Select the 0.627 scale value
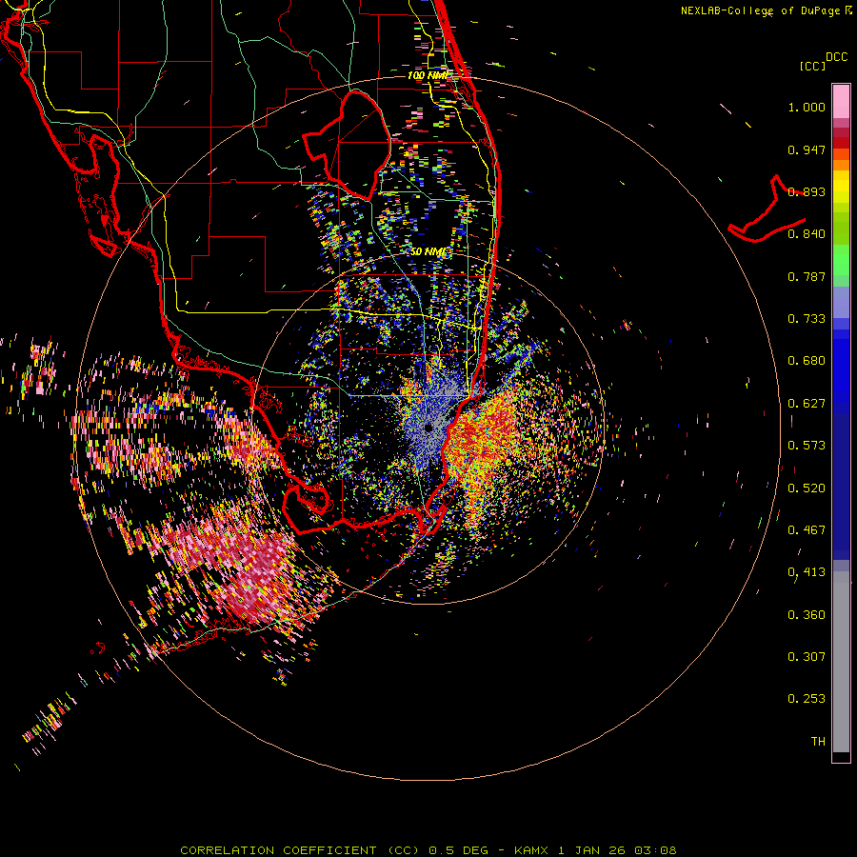Image resolution: width=857 pixels, height=857 pixels. pyautogui.click(x=807, y=404)
